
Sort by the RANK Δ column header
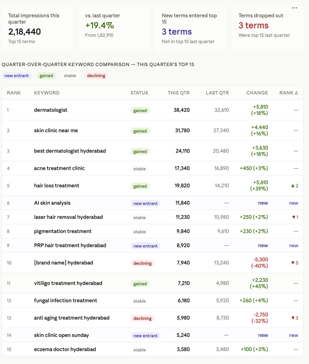coord(289,93)
